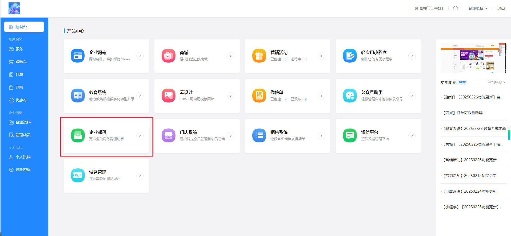The height and width of the screenshot is (236, 511).
Task: Click the 控制台 grid icon in sidebar
Action: pos(11,27)
